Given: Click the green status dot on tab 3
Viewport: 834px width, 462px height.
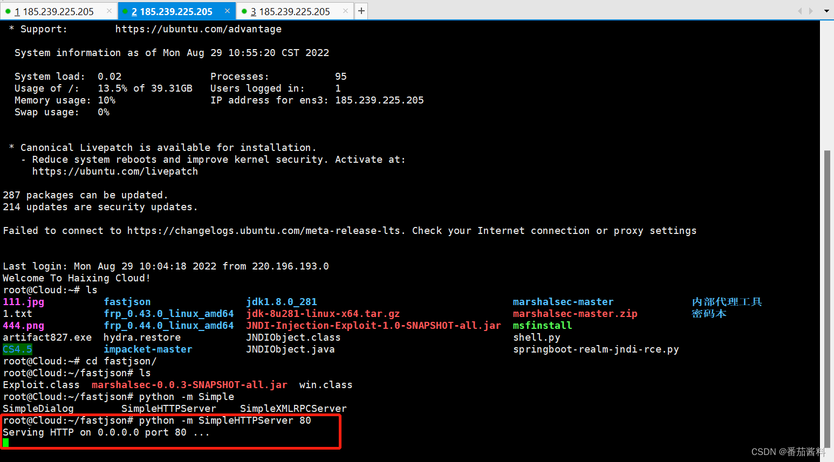Looking at the screenshot, I should point(244,11).
